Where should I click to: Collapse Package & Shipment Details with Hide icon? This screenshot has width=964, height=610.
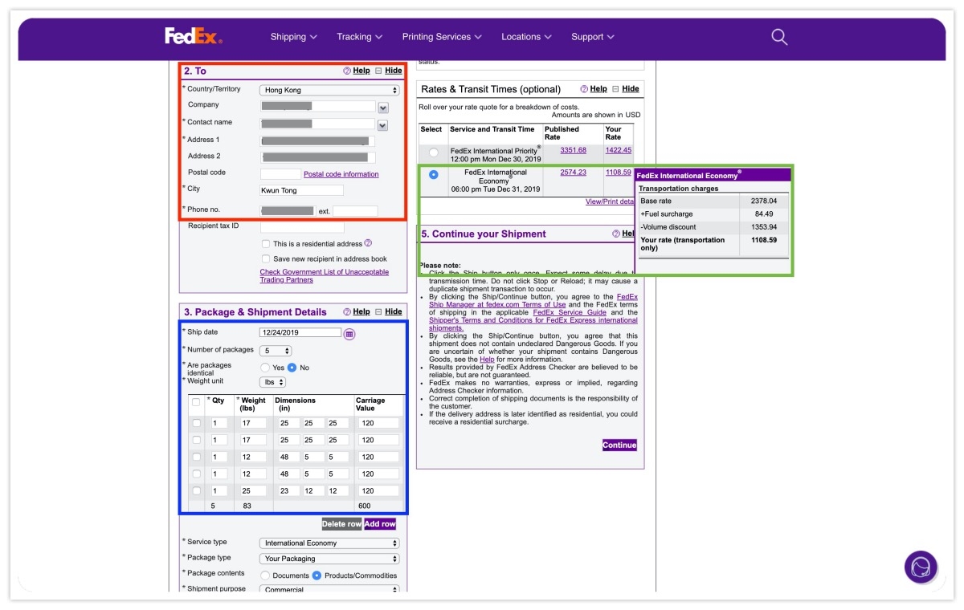pyautogui.click(x=378, y=311)
